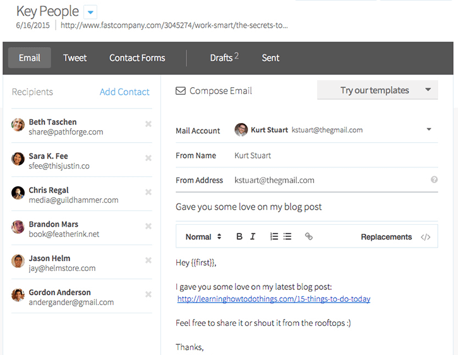Open the Normal text style dropdown
This screenshot has height=355, width=458.
click(x=203, y=237)
